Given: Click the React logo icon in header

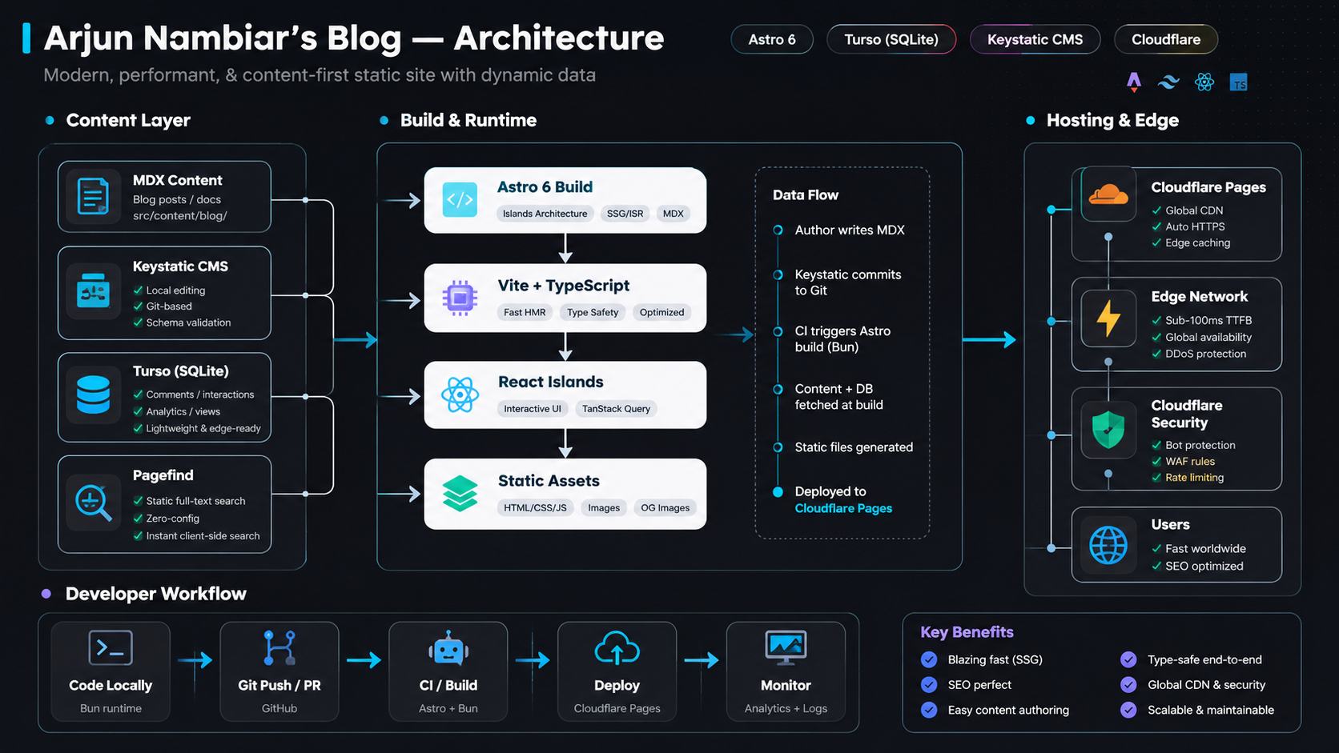Looking at the screenshot, I should click(x=1204, y=82).
